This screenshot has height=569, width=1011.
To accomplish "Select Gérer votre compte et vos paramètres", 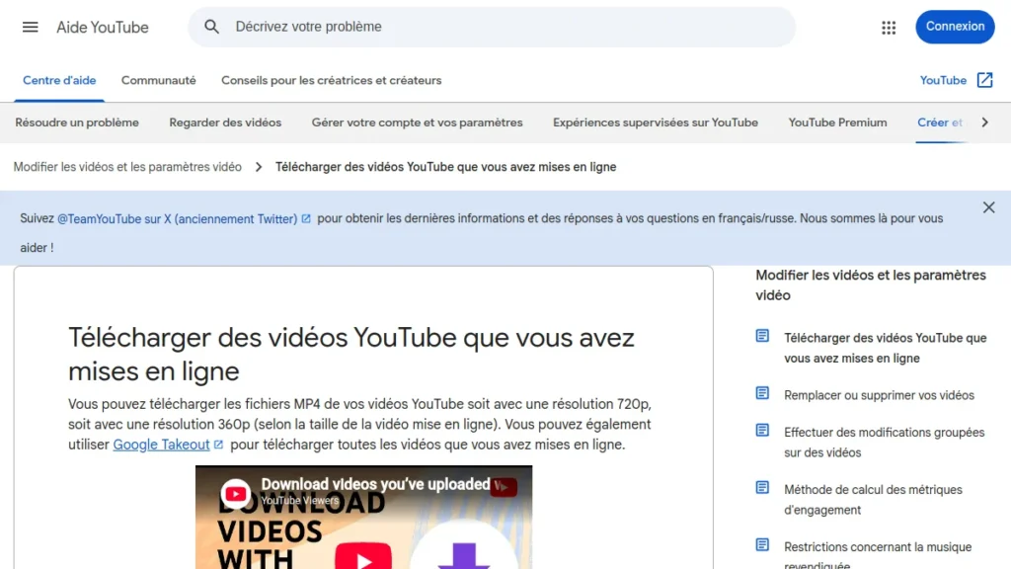I will pos(418,122).
